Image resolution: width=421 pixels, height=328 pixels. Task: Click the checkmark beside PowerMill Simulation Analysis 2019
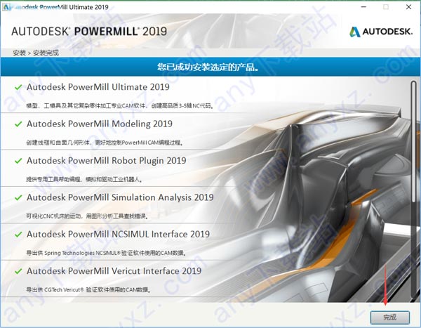coord(18,197)
